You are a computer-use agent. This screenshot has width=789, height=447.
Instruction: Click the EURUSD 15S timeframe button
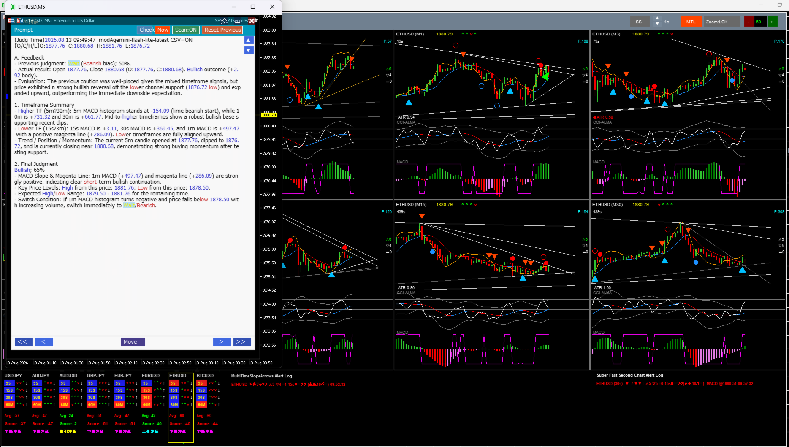pyautogui.click(x=146, y=390)
